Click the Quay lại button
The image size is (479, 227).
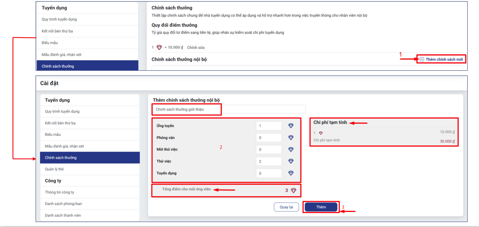pyautogui.click(x=286, y=207)
